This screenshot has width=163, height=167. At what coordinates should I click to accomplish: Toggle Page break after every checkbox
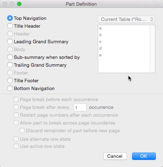(x=16, y=107)
